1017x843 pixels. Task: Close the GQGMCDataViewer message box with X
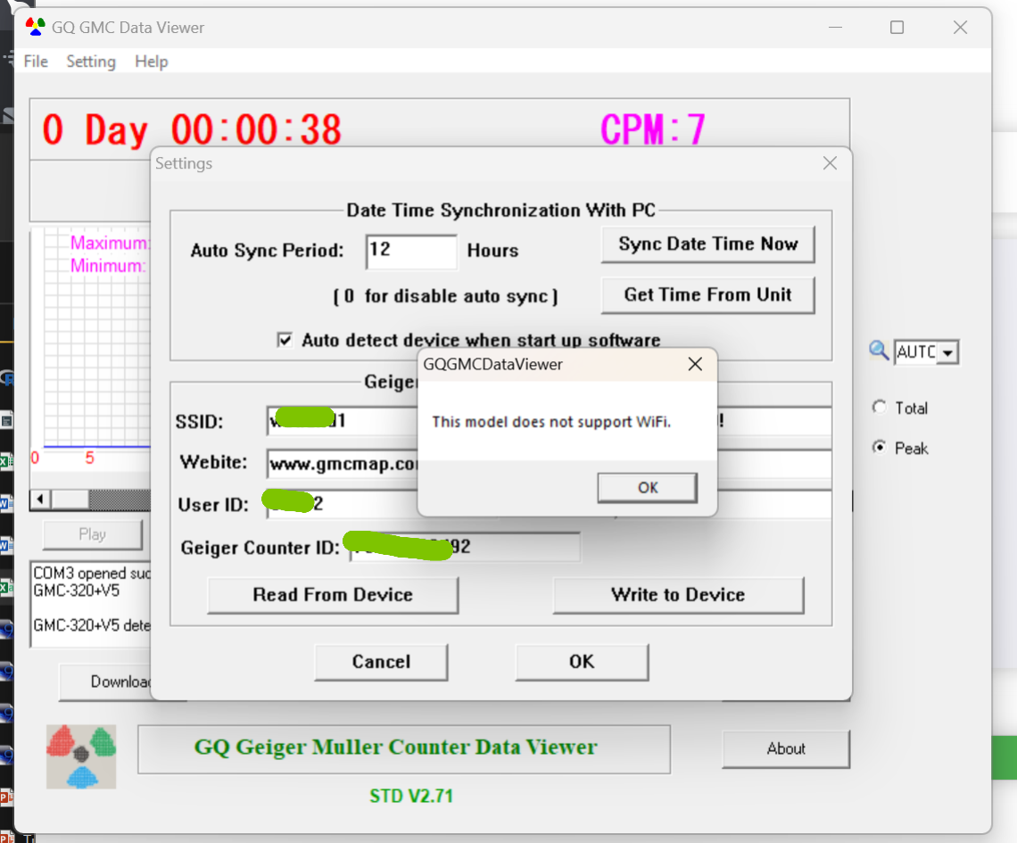click(695, 365)
